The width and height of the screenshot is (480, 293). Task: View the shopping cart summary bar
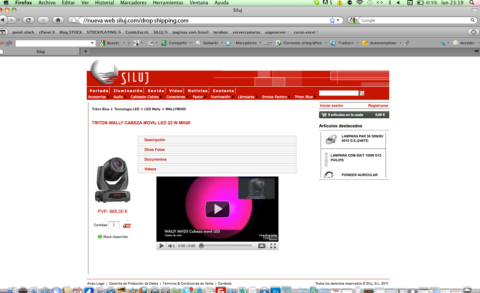pos(354,115)
